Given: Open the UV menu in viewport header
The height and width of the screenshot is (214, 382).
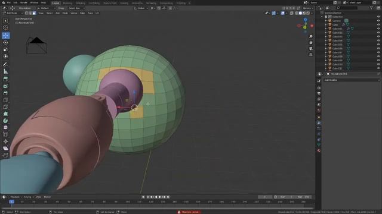Looking at the screenshot, I should tap(97, 13).
